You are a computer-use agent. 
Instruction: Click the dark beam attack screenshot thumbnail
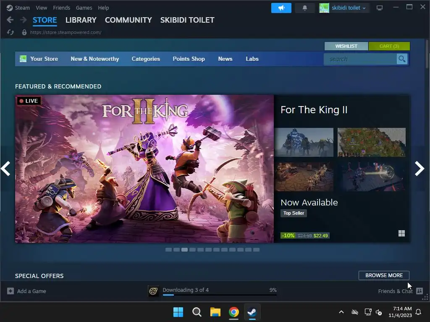click(x=372, y=177)
